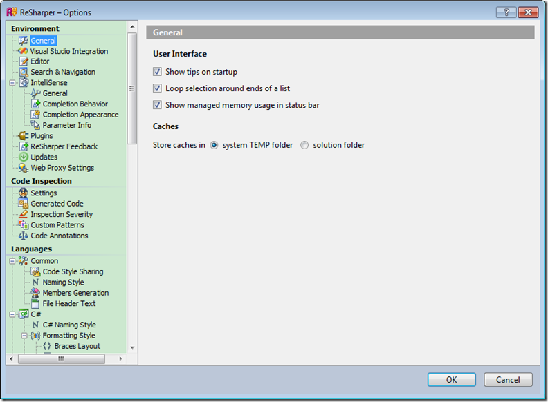Click the Editor pencil icon

point(23,61)
